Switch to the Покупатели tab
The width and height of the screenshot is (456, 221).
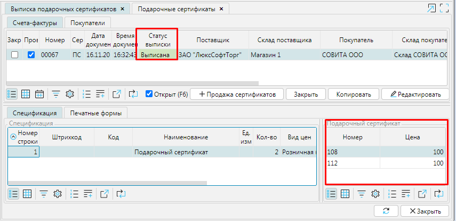88,22
